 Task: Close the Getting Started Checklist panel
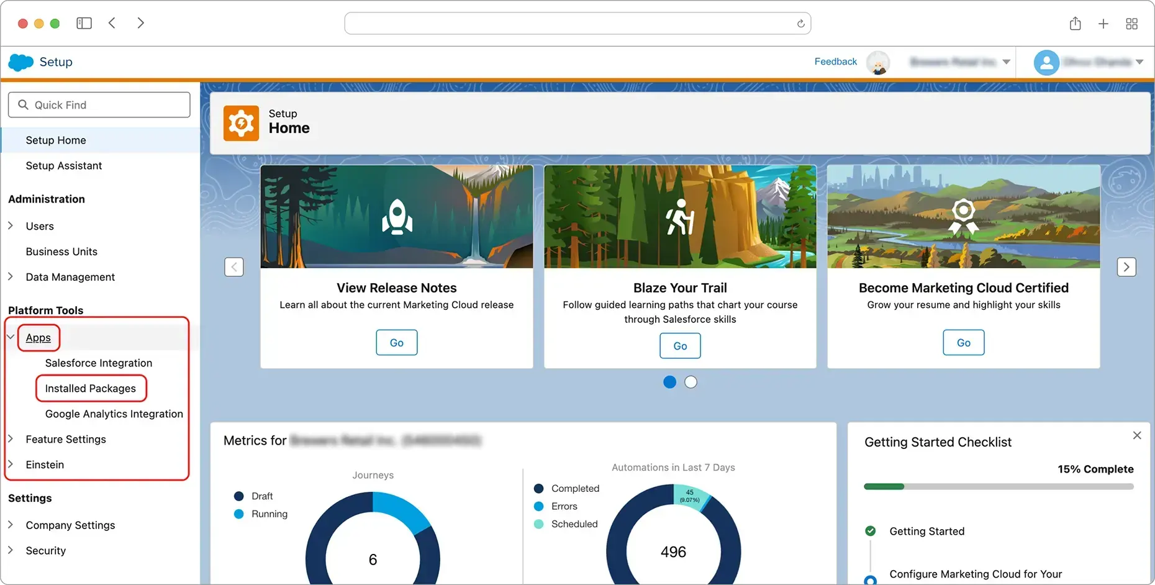(1136, 435)
